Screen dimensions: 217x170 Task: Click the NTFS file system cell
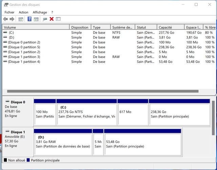point(116,33)
